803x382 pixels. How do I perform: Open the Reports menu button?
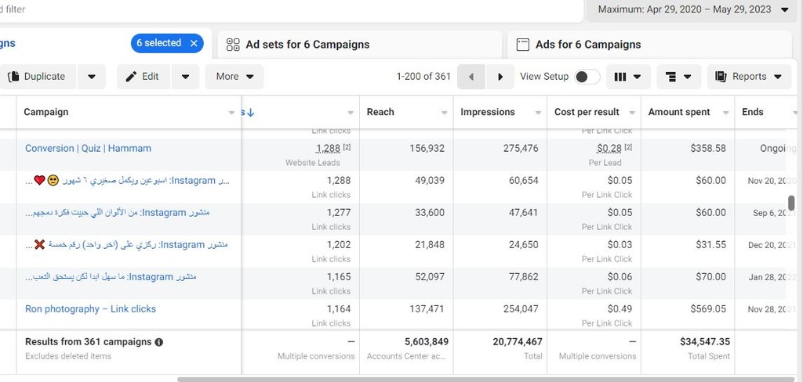point(749,77)
